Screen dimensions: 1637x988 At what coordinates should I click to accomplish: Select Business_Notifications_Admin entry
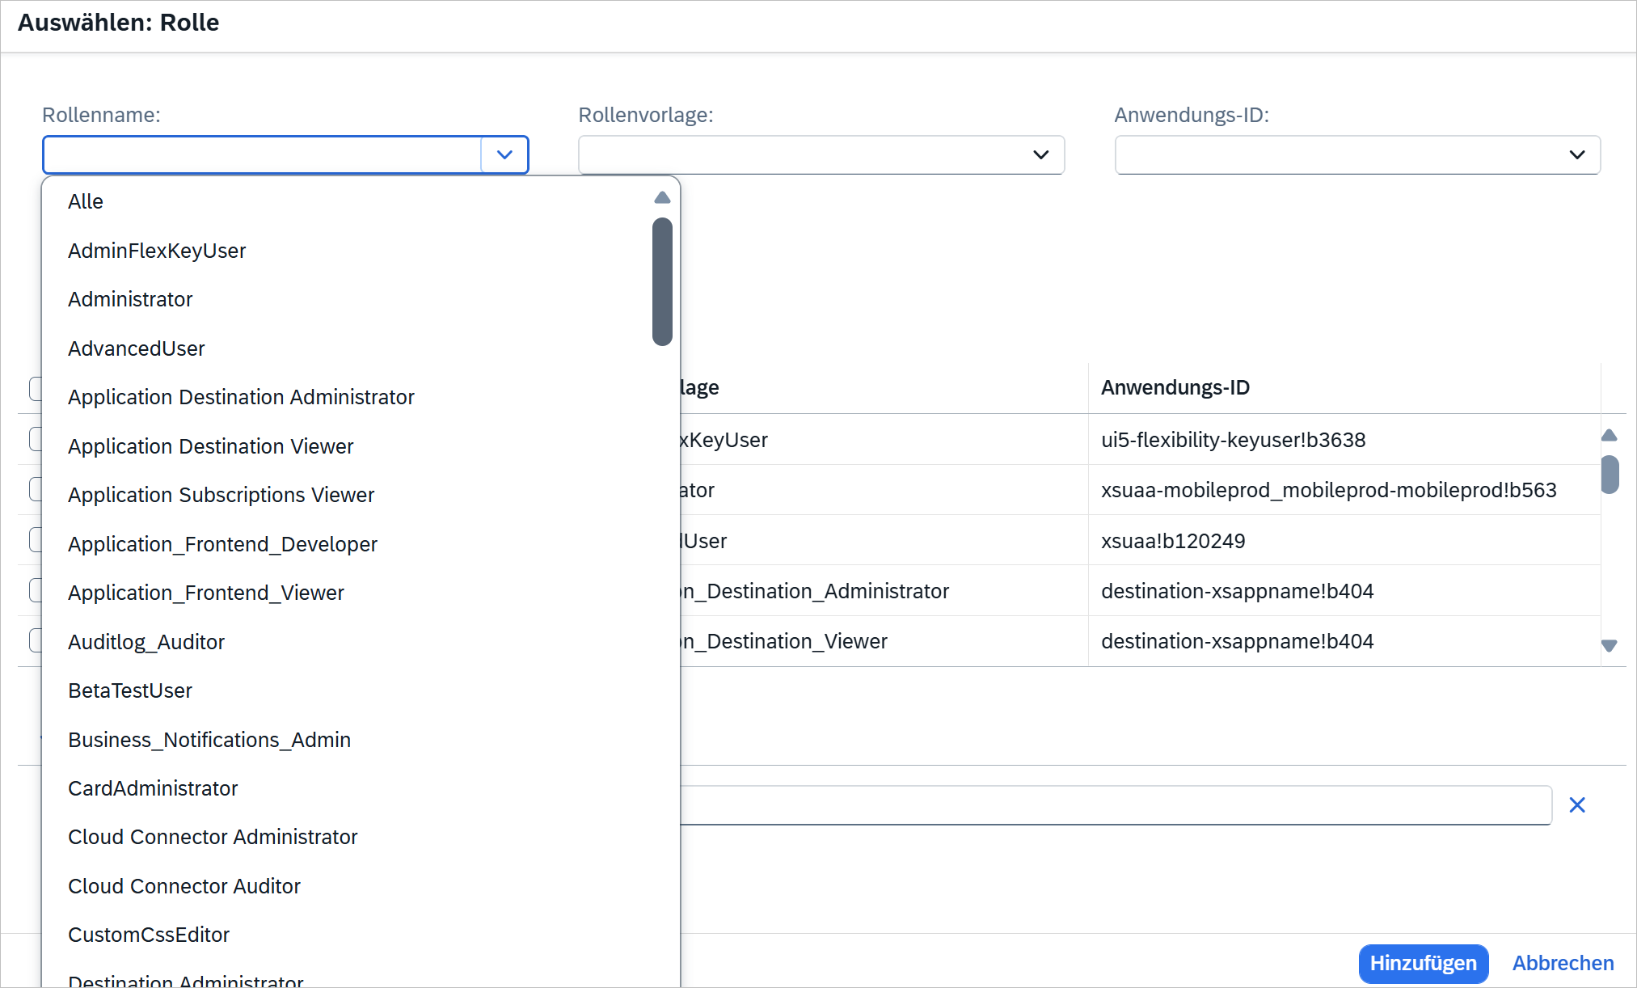[x=209, y=740]
